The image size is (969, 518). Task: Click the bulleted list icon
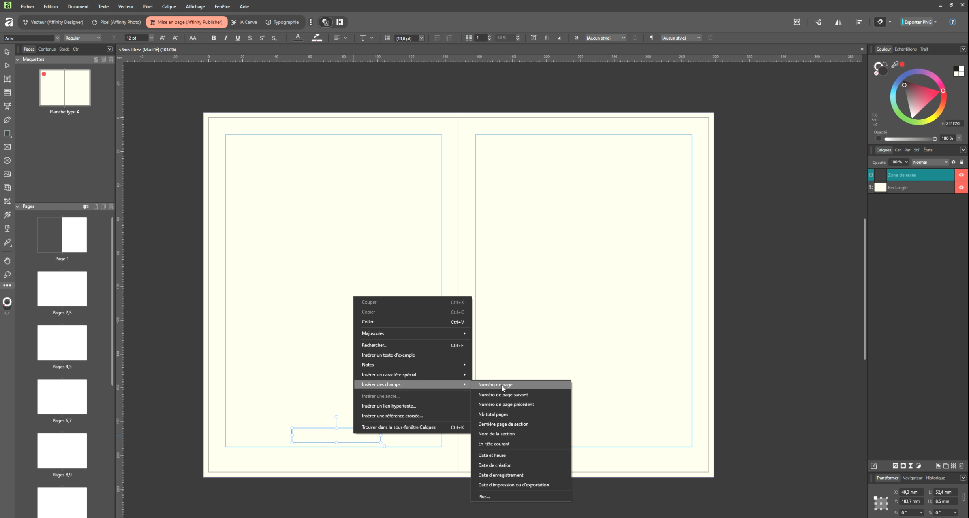tap(437, 38)
